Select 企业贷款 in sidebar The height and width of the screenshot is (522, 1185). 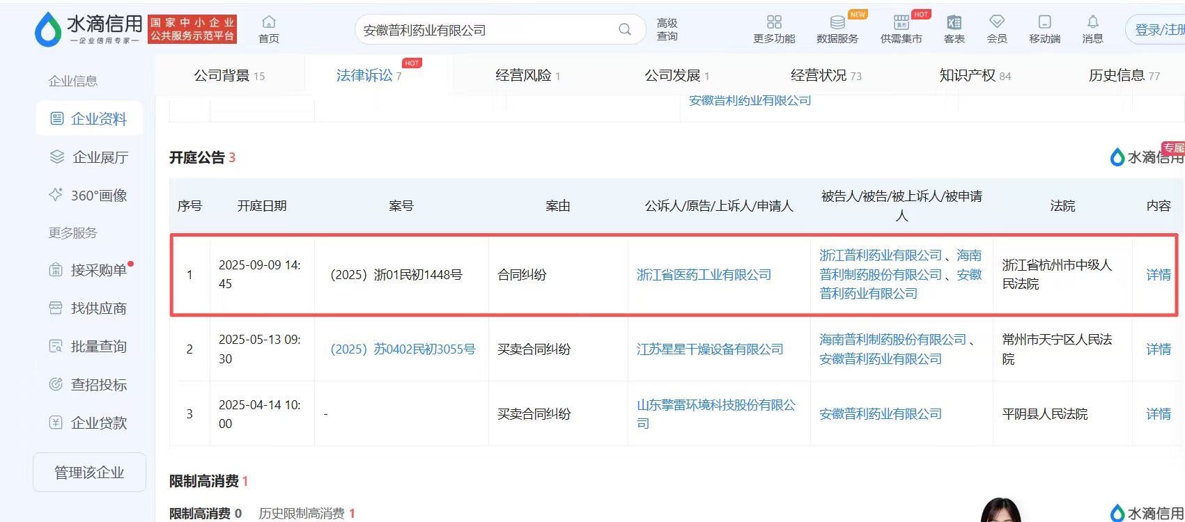coord(89,423)
